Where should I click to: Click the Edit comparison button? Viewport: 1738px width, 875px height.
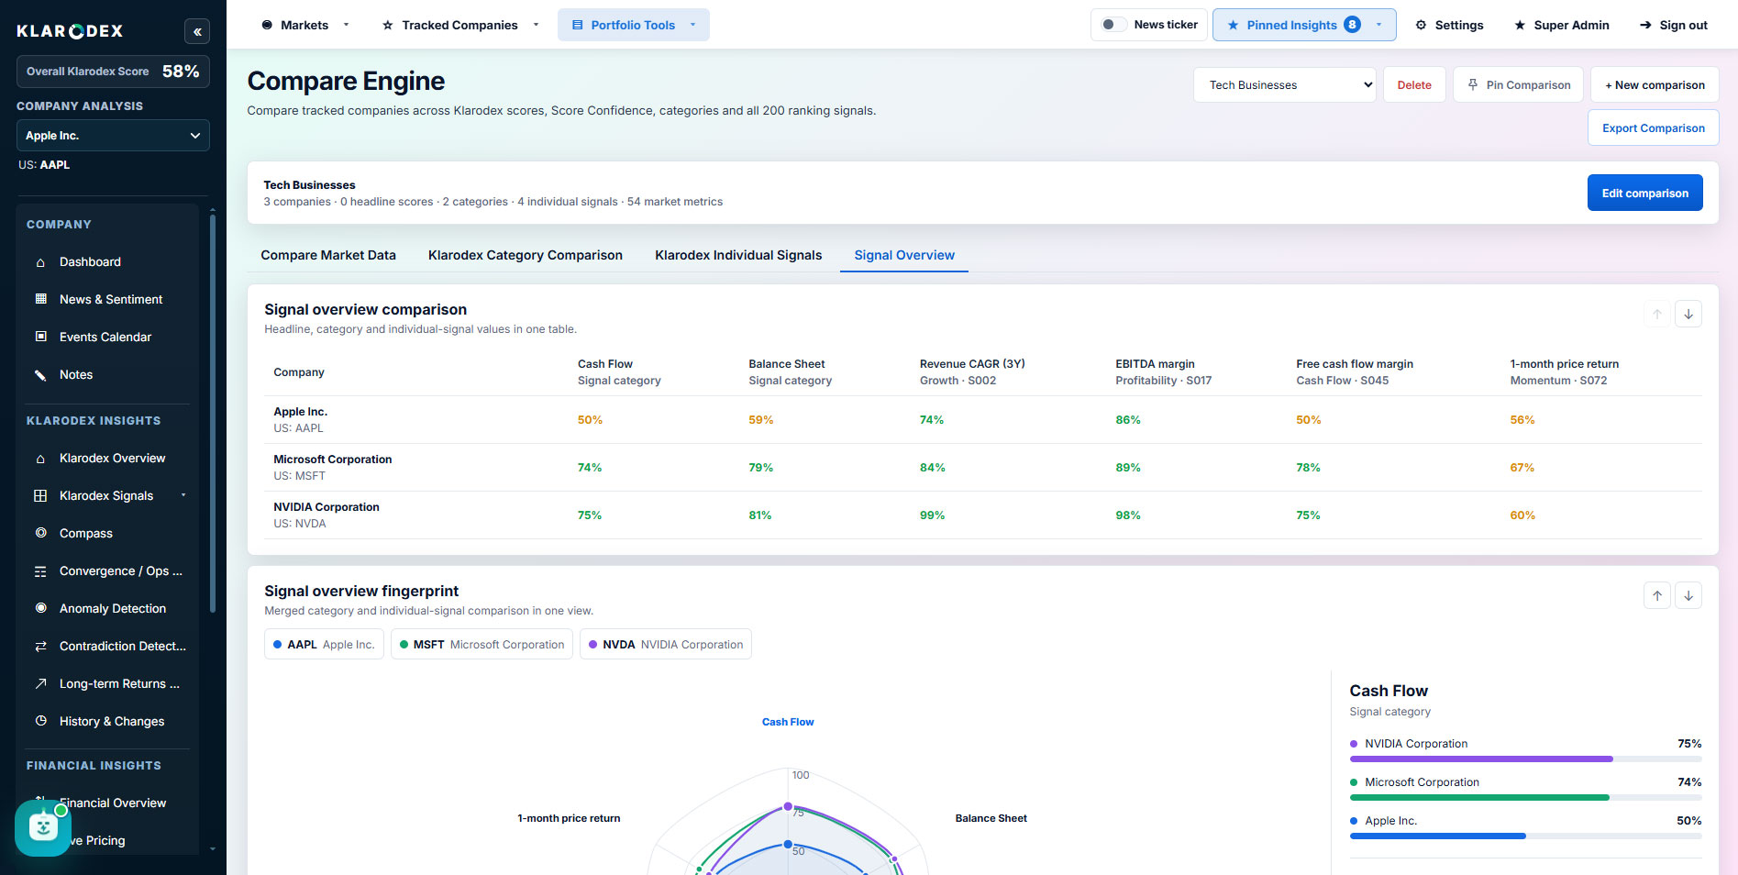[1644, 193]
